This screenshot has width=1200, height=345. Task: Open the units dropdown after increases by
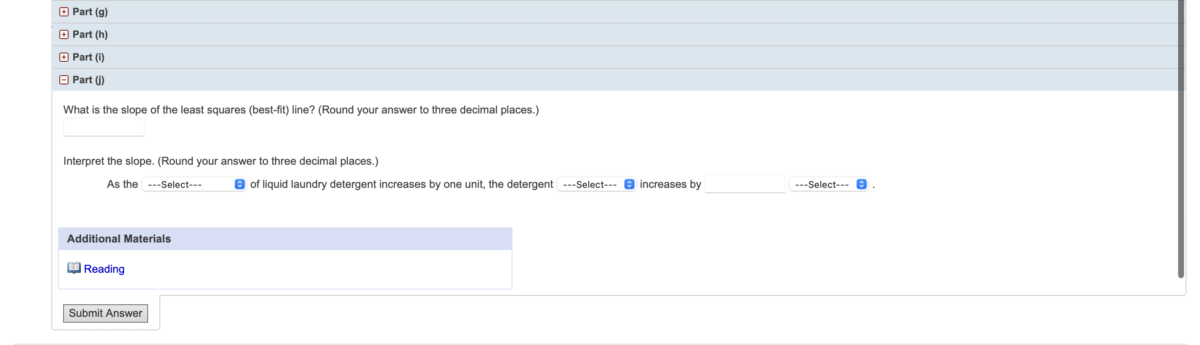pos(828,184)
